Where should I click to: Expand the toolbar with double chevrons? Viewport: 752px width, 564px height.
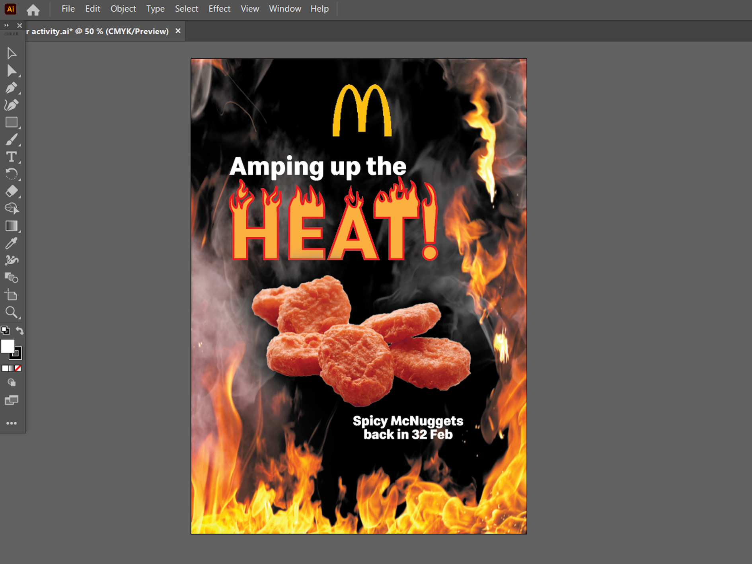(x=6, y=25)
